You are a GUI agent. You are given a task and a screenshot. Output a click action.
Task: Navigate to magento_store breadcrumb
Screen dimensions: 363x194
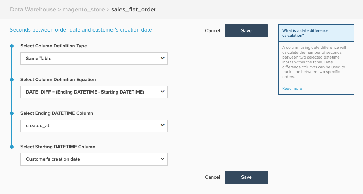[x=83, y=10]
